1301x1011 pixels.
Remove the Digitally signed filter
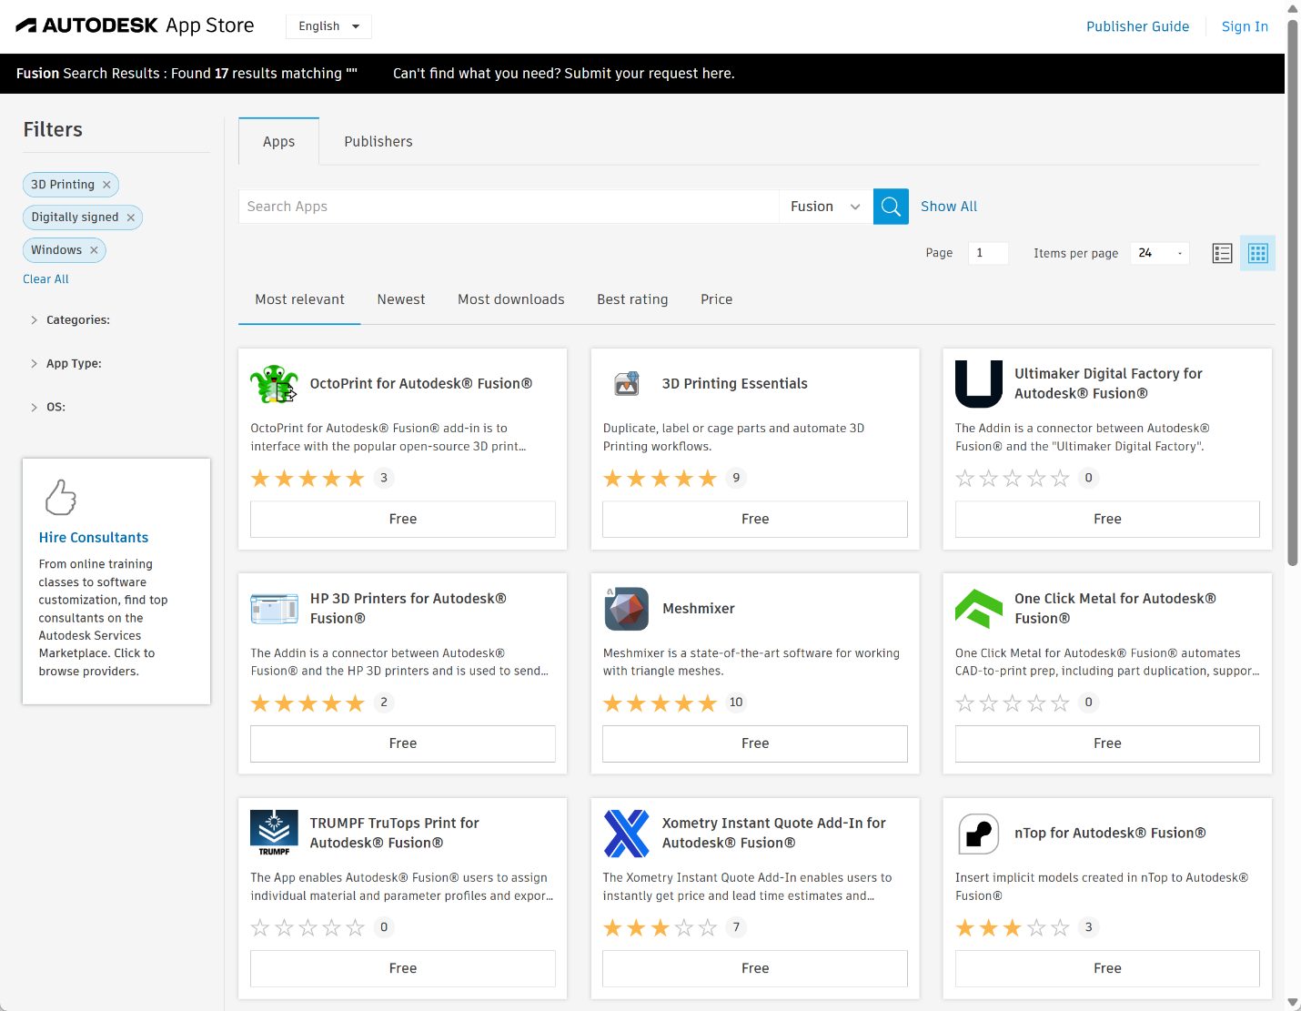click(131, 217)
